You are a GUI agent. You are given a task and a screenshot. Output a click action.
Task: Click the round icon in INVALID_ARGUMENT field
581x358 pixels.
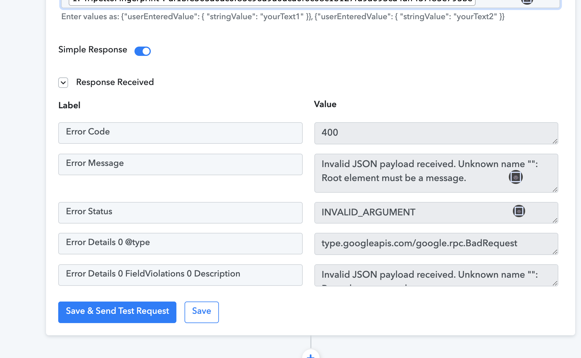pos(519,211)
